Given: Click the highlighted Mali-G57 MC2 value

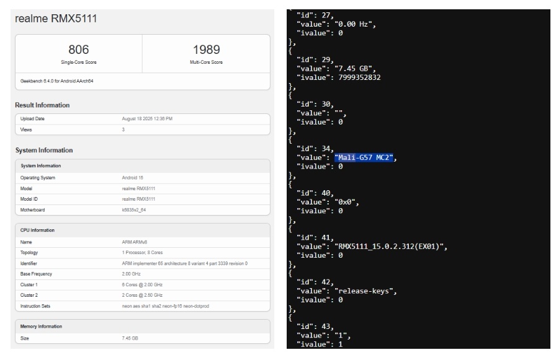Looking at the screenshot, I should click(x=364, y=157).
